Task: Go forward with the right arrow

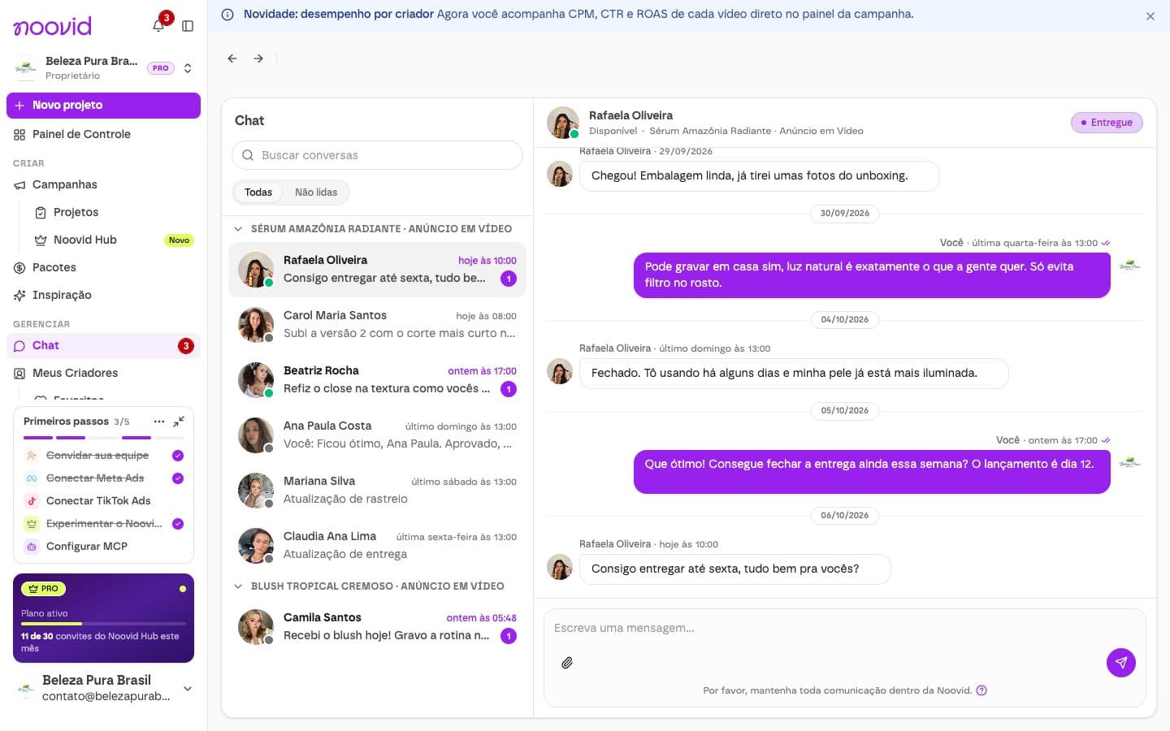Action: click(258, 58)
